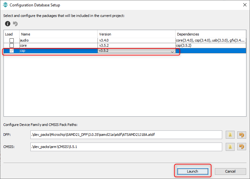
Task: Click the core version v3.5.2 cell
Action: [136, 46]
